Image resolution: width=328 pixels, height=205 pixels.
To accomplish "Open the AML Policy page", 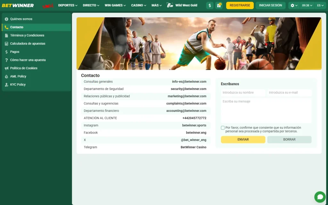I will click(18, 76).
